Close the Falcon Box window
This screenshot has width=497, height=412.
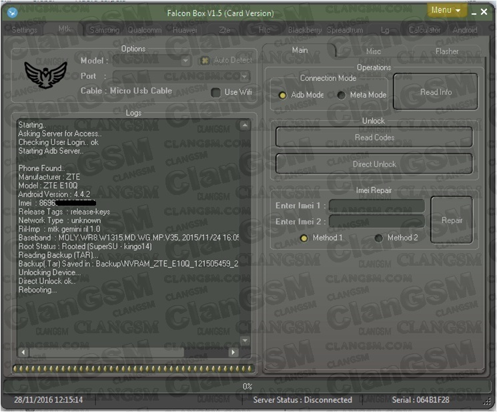coord(484,12)
